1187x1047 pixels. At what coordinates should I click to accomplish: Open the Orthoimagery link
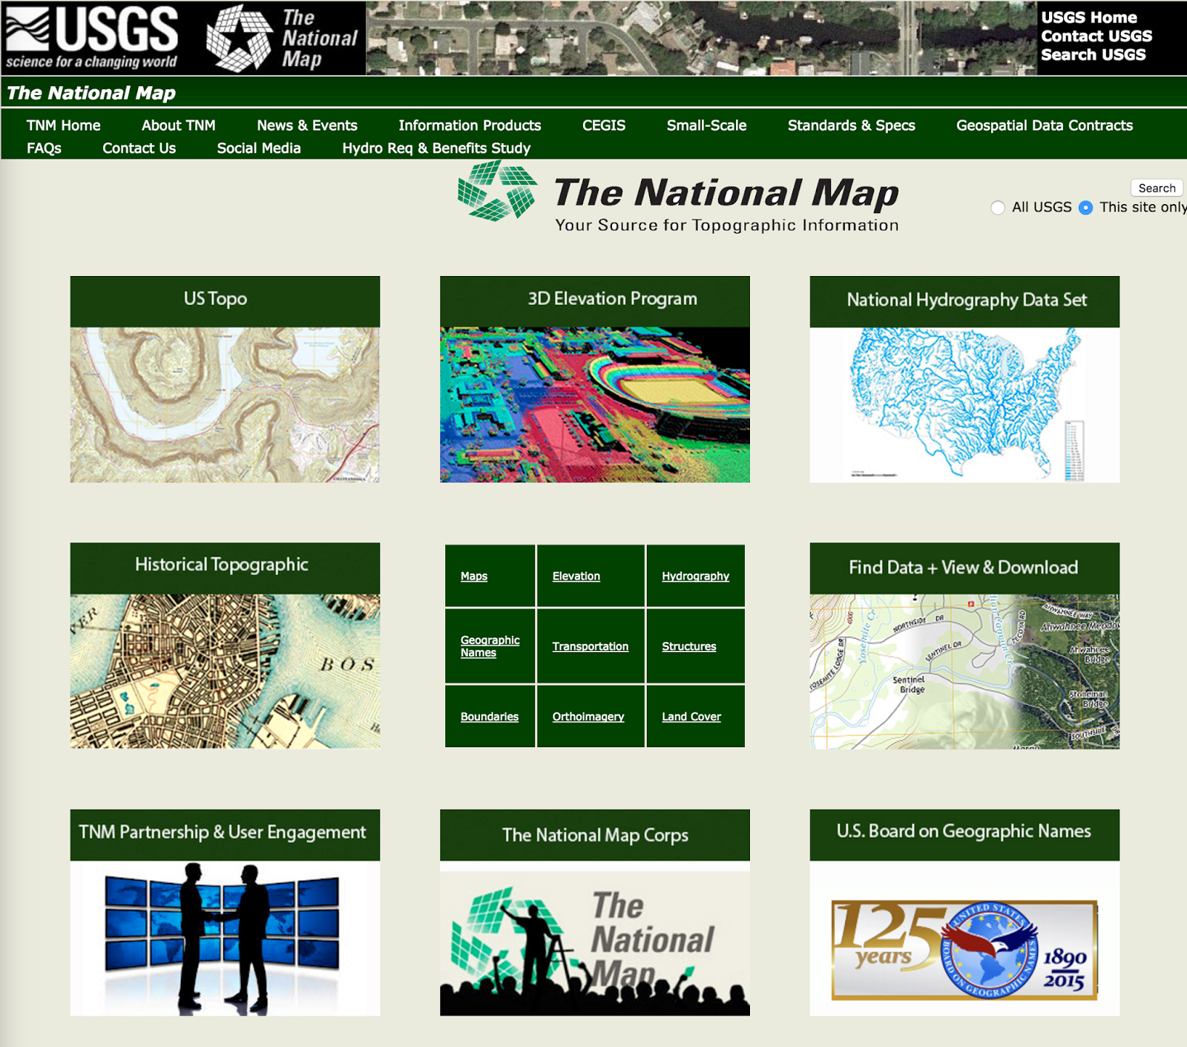point(587,717)
